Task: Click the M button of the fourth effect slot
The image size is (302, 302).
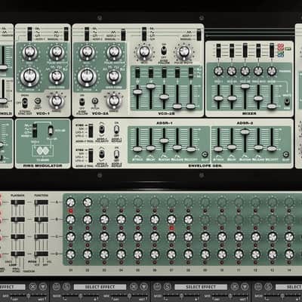Action: [258, 286]
